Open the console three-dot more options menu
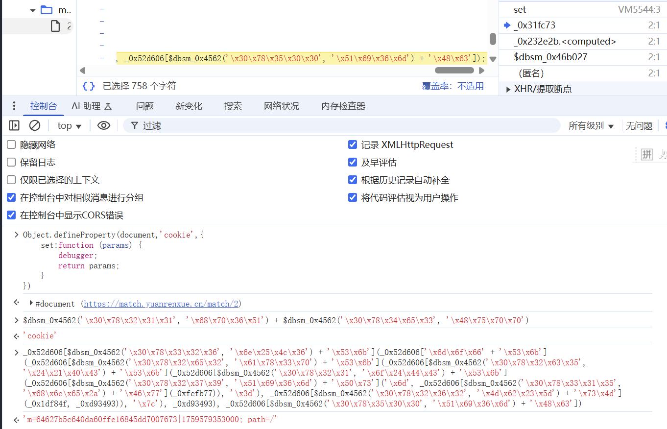The height and width of the screenshot is (429, 667). coord(14,106)
